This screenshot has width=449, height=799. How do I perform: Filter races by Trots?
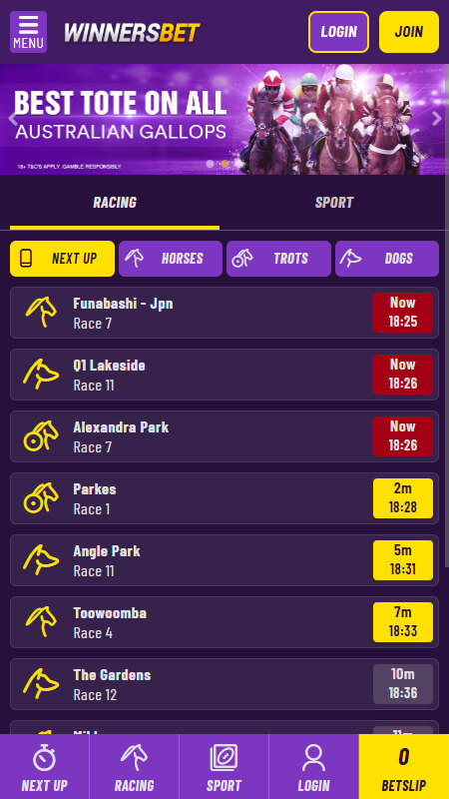pos(279,259)
